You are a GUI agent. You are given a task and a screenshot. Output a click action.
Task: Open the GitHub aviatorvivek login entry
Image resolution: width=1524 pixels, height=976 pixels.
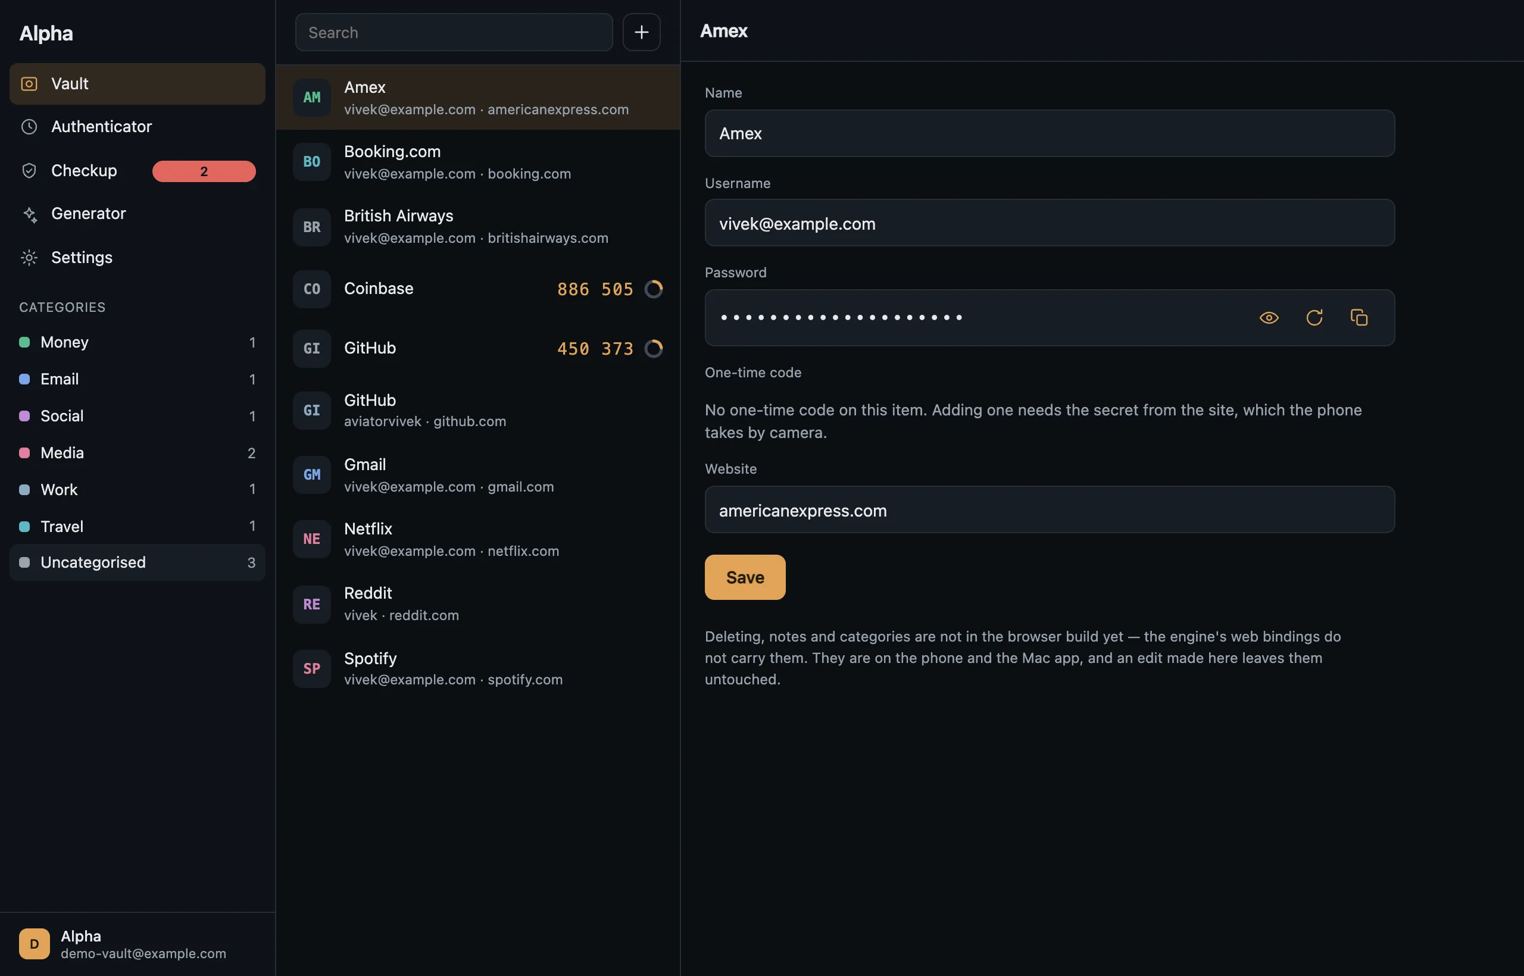(478, 411)
